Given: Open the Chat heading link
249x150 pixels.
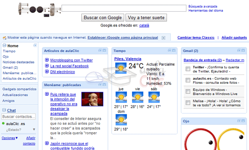Looking at the screenshot, I should pos(12,110).
